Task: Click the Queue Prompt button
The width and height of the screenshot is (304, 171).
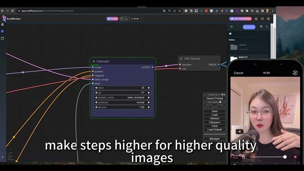Action: [x=215, y=98]
